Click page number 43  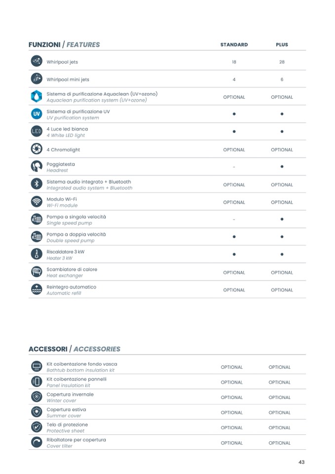point(301,462)
